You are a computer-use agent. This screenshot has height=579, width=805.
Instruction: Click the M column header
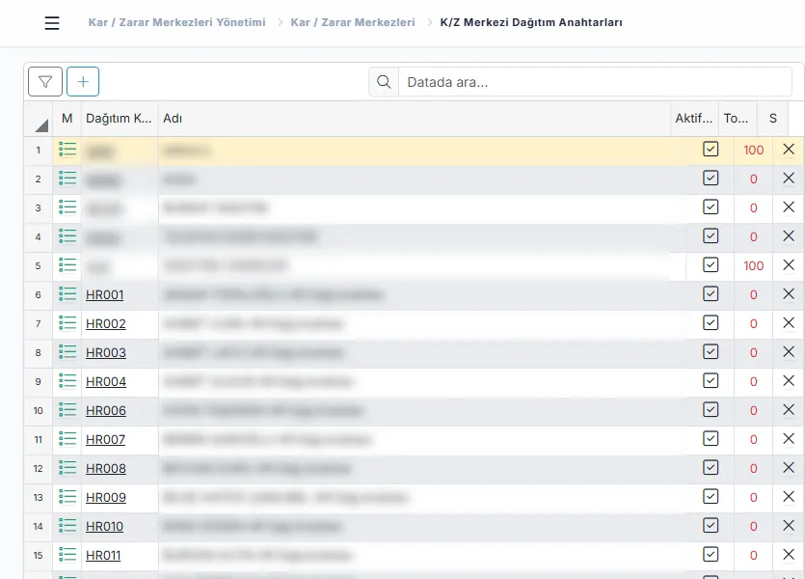click(x=67, y=119)
